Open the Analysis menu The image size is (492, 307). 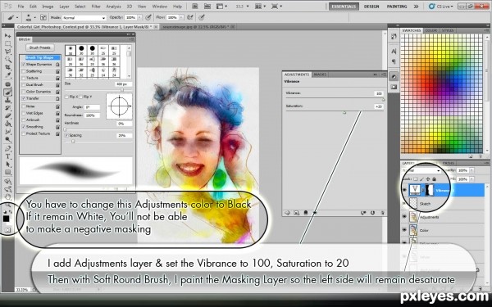(x=114, y=7)
